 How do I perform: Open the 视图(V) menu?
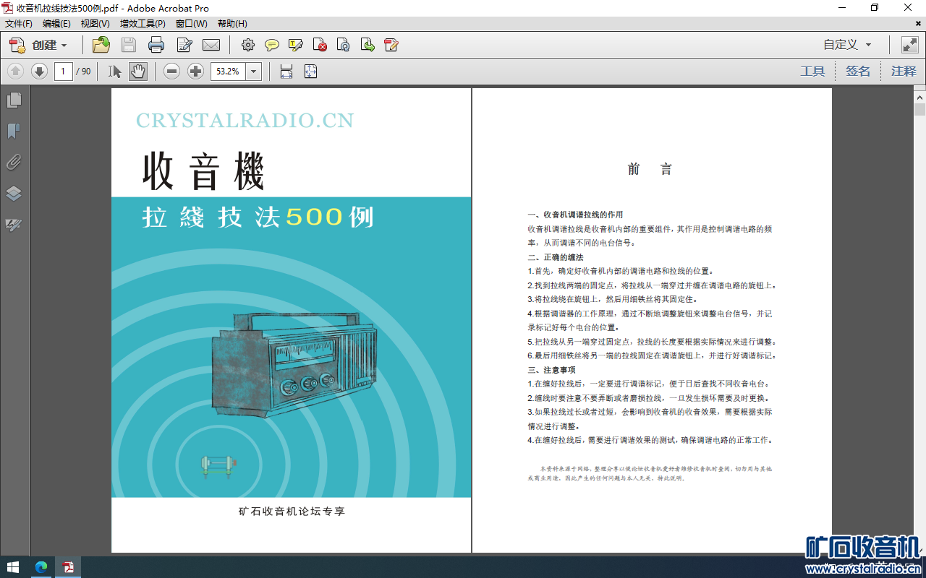[95, 24]
